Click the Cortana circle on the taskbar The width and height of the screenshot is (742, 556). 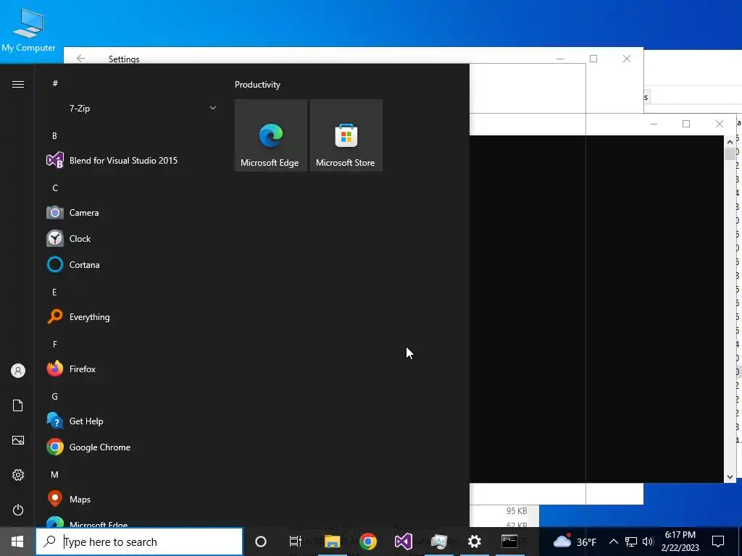tap(261, 542)
